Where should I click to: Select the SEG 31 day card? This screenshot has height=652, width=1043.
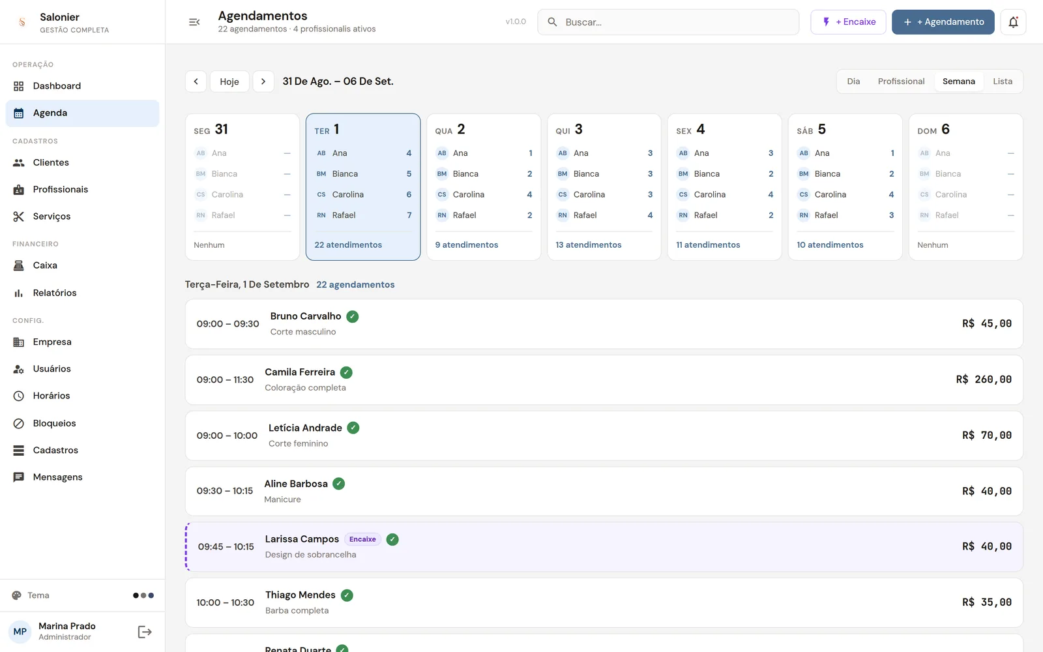242,187
